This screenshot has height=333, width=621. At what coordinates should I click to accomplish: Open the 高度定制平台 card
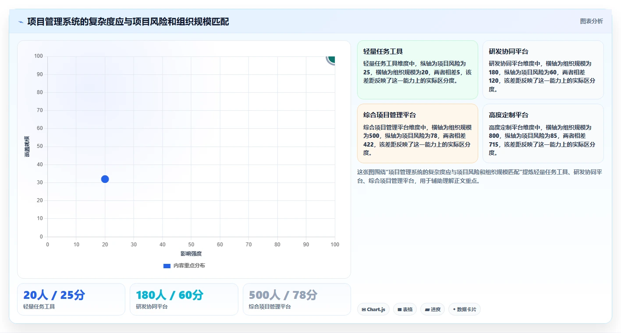coord(543,133)
